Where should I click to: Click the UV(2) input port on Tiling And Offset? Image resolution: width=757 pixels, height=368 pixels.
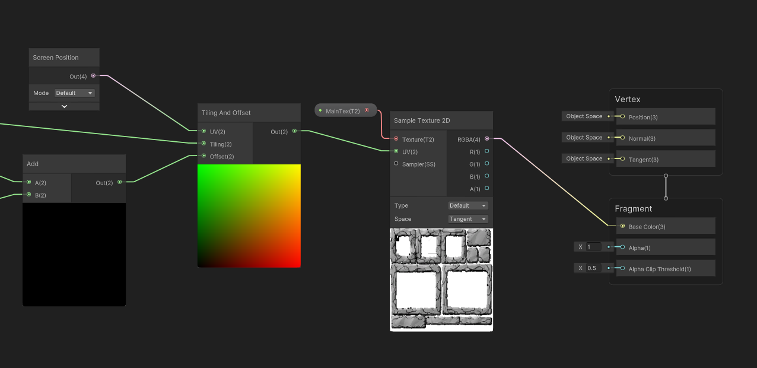point(203,132)
